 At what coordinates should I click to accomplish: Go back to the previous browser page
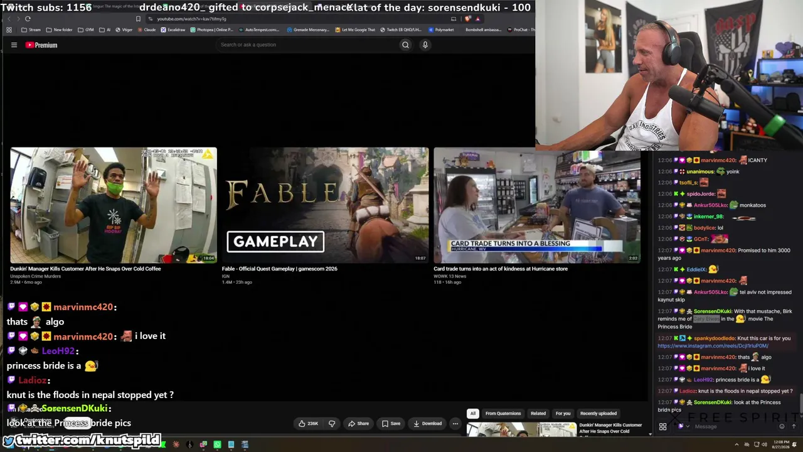pyautogui.click(x=9, y=19)
